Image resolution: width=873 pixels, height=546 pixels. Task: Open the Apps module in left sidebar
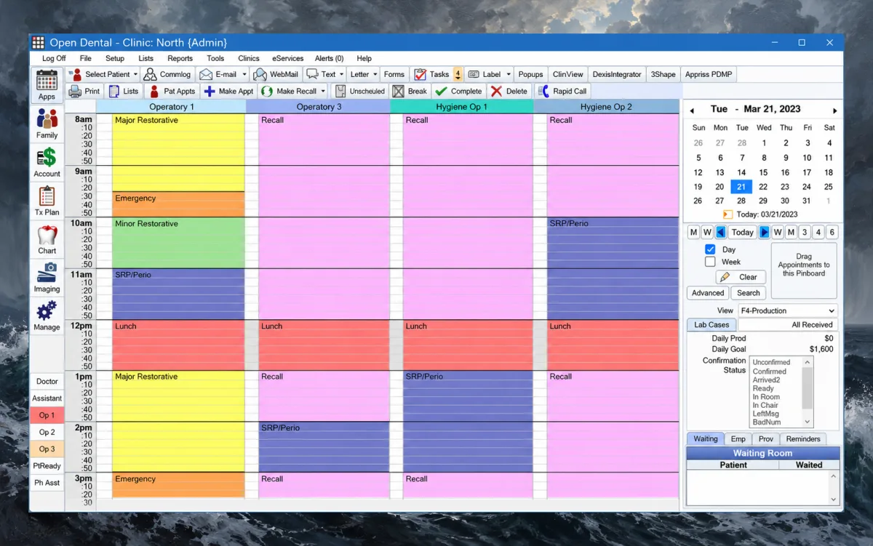pos(47,86)
